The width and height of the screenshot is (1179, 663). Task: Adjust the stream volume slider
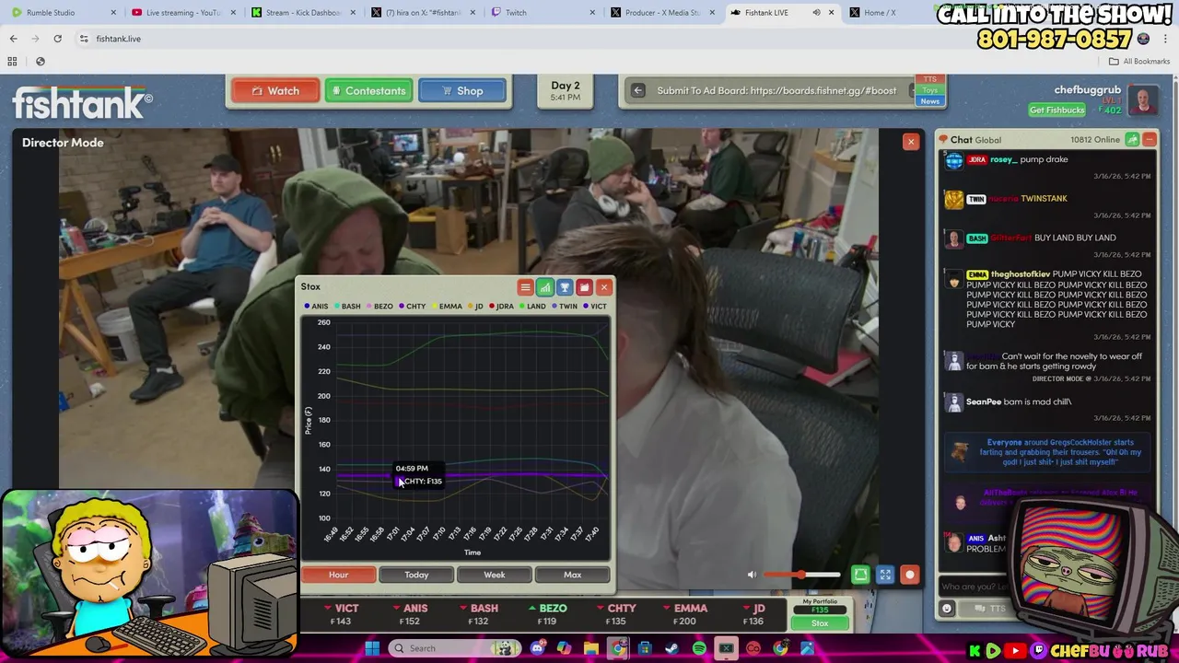[x=801, y=576]
